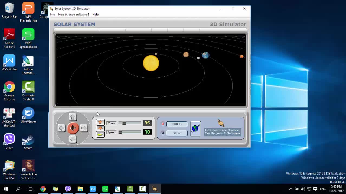Open Viber from the taskbar
Screen dimensions: 346x194
(68, 189)
